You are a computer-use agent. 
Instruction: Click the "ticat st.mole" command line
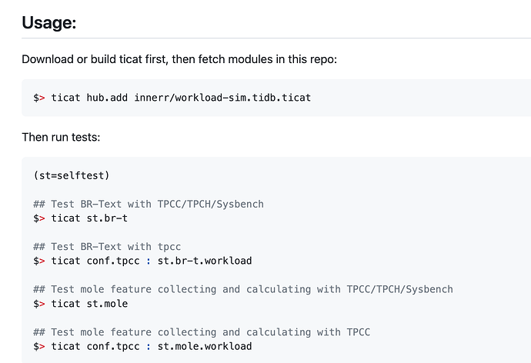[81, 304]
